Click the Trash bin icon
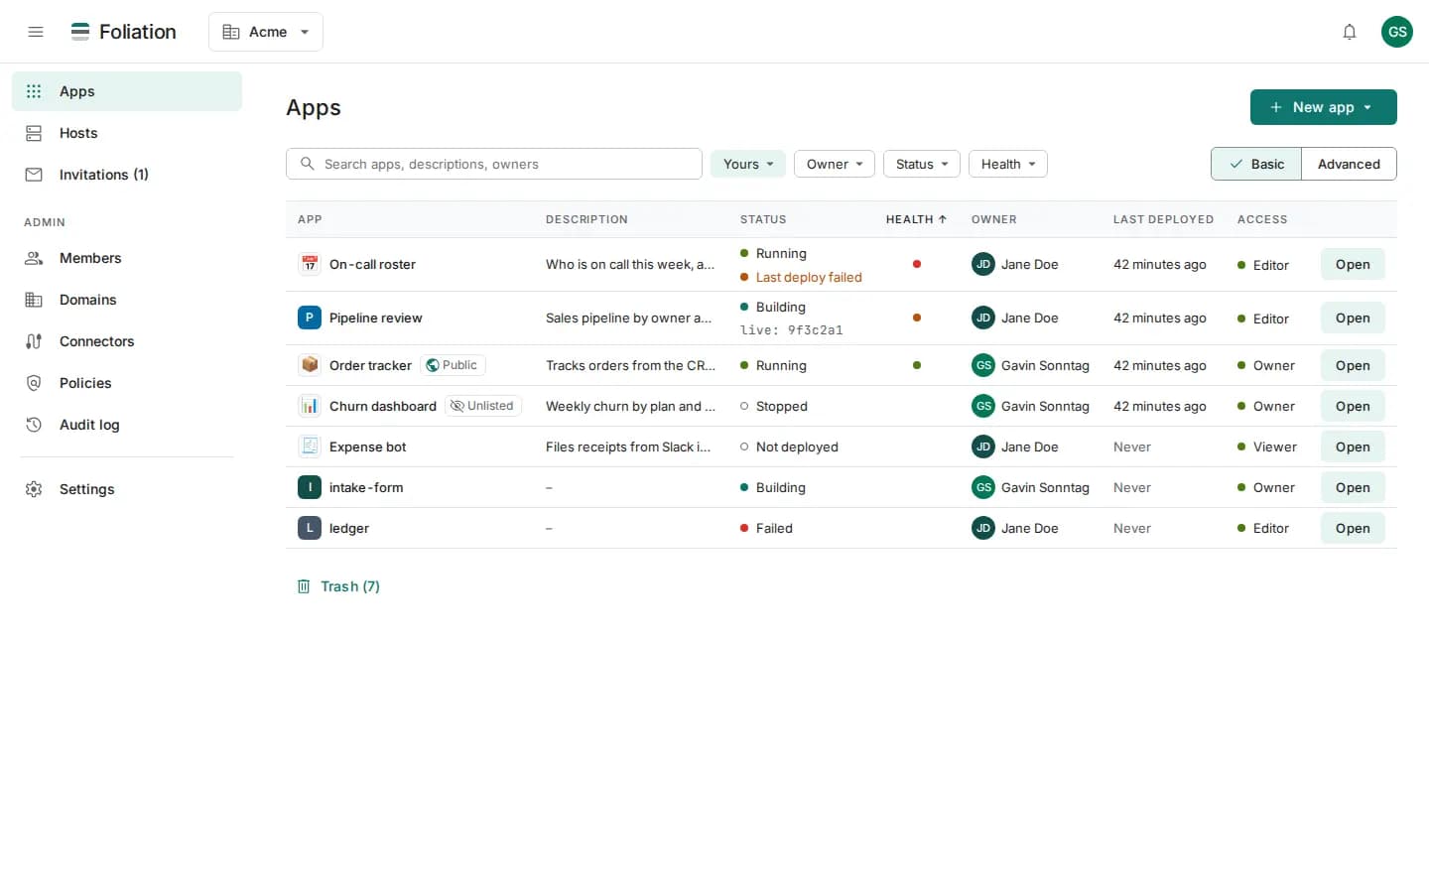 point(304,586)
